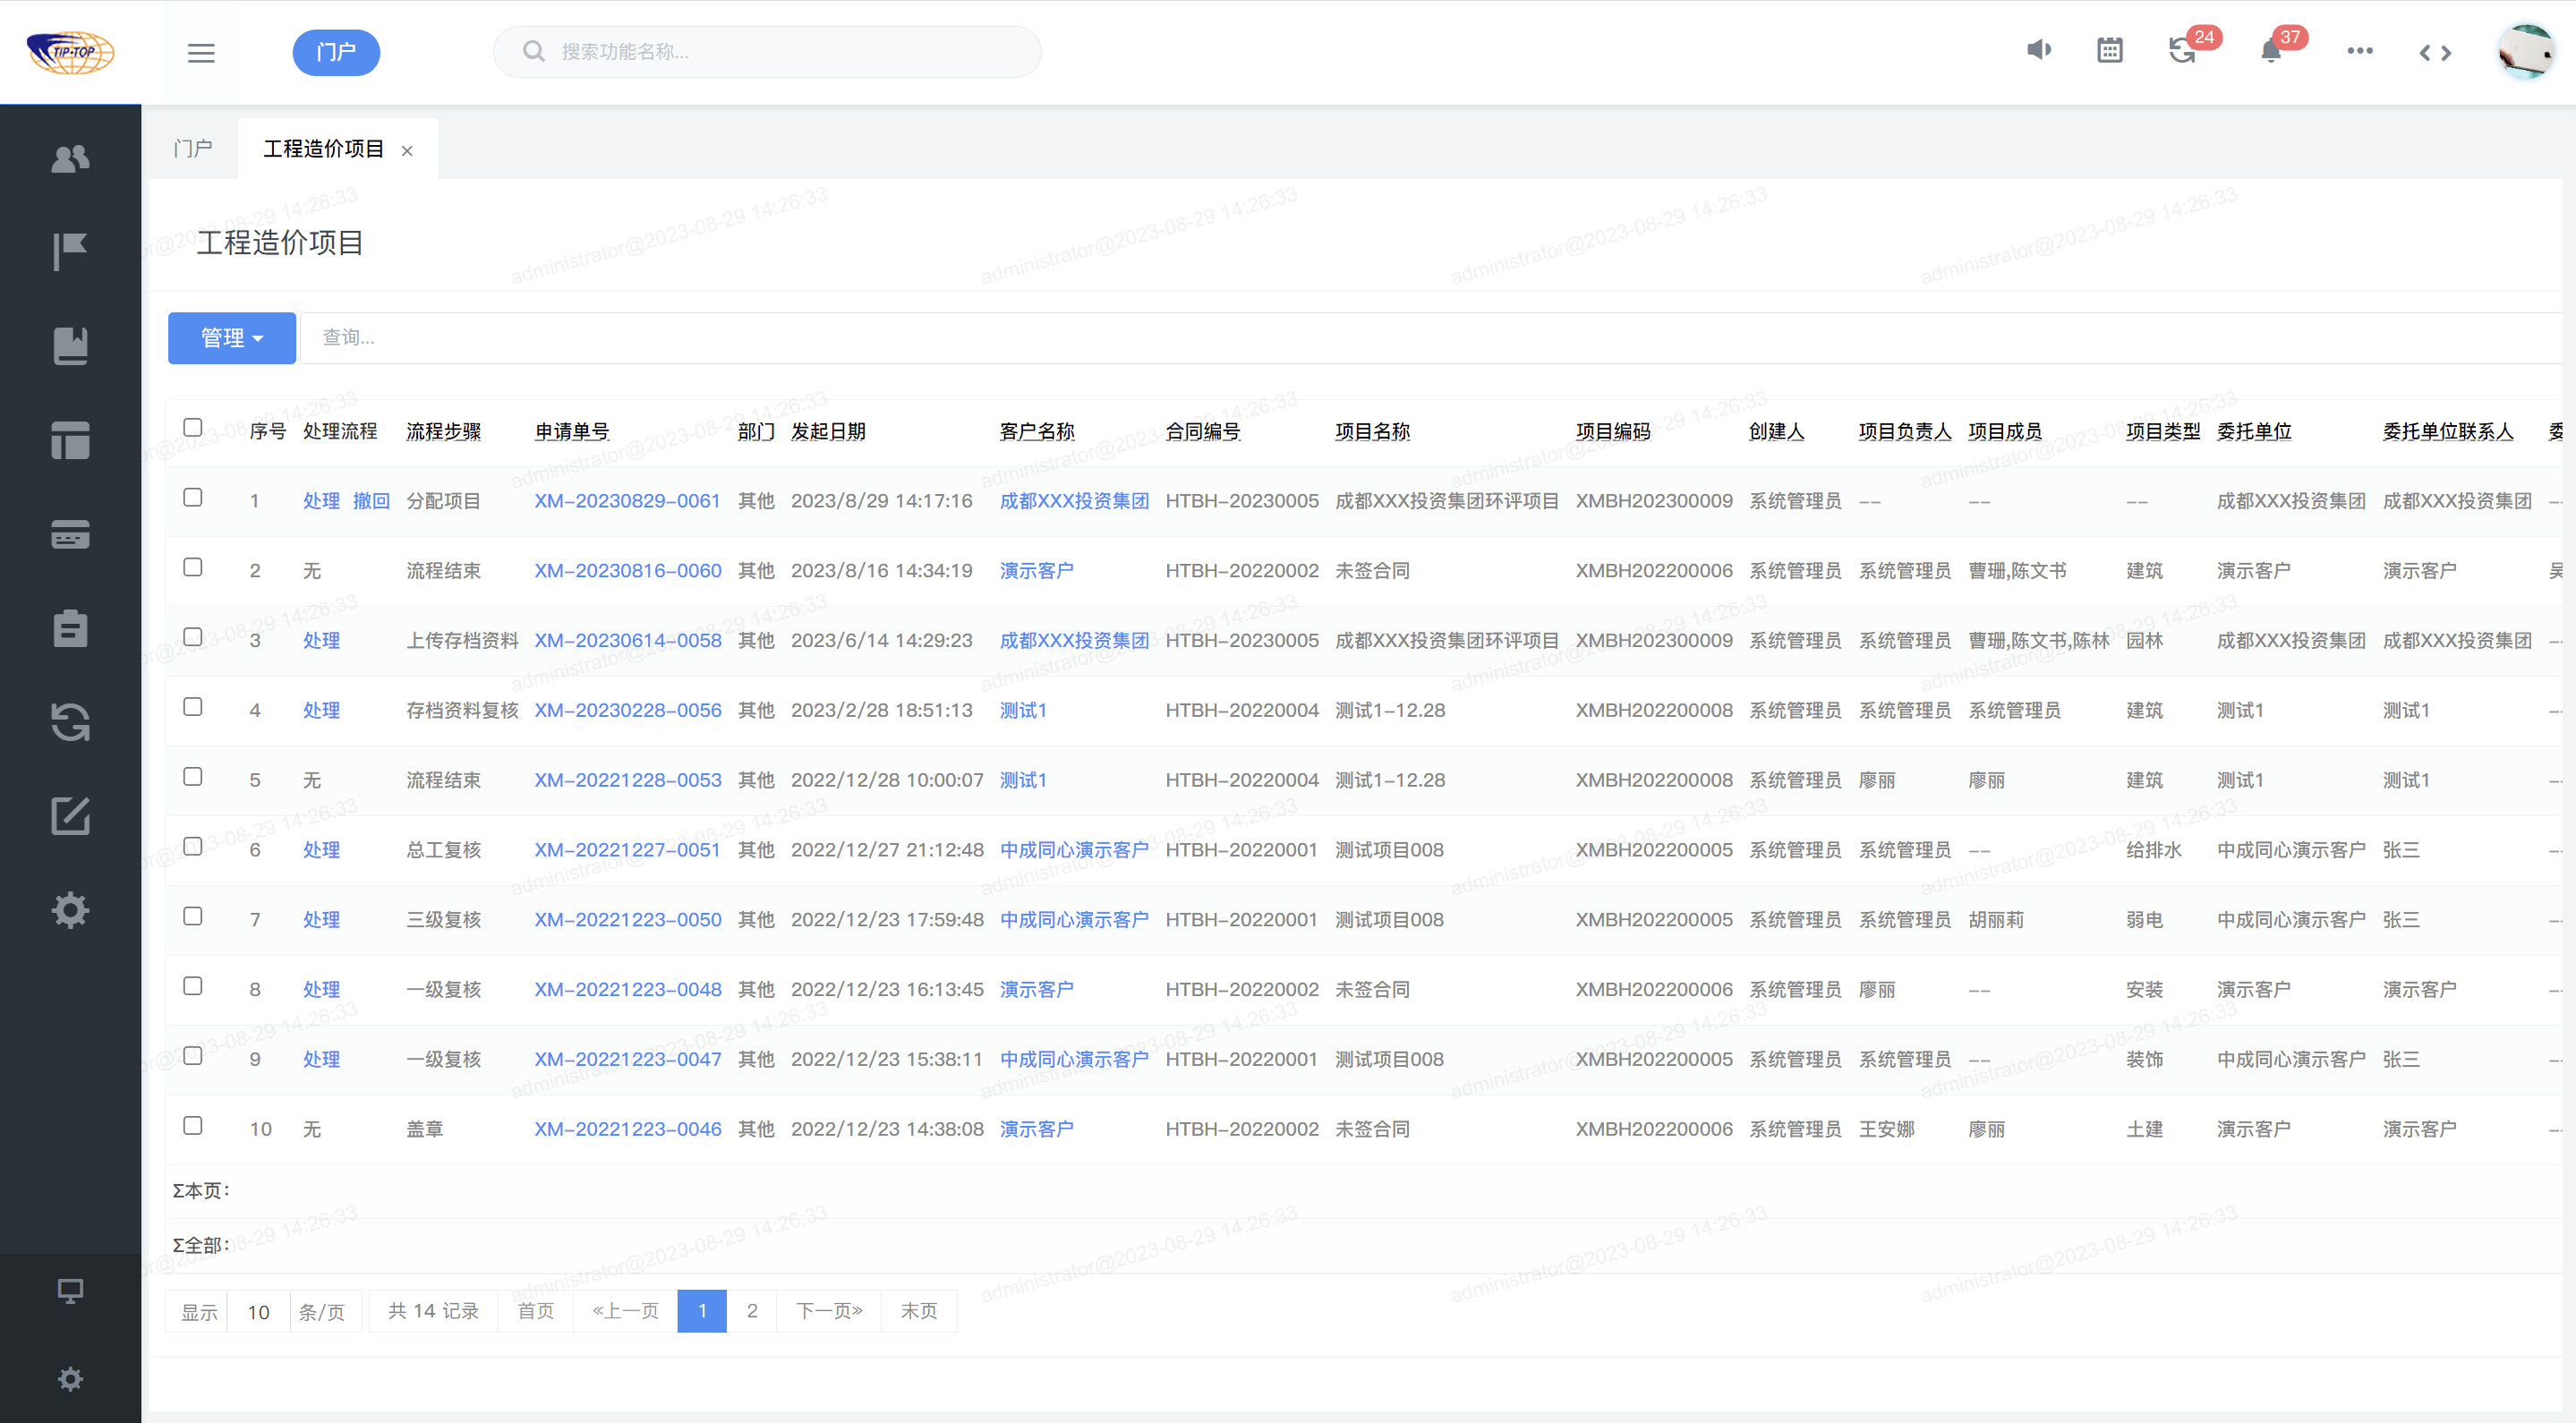
Task: Expand the 管理 dropdown button
Action: 231,338
